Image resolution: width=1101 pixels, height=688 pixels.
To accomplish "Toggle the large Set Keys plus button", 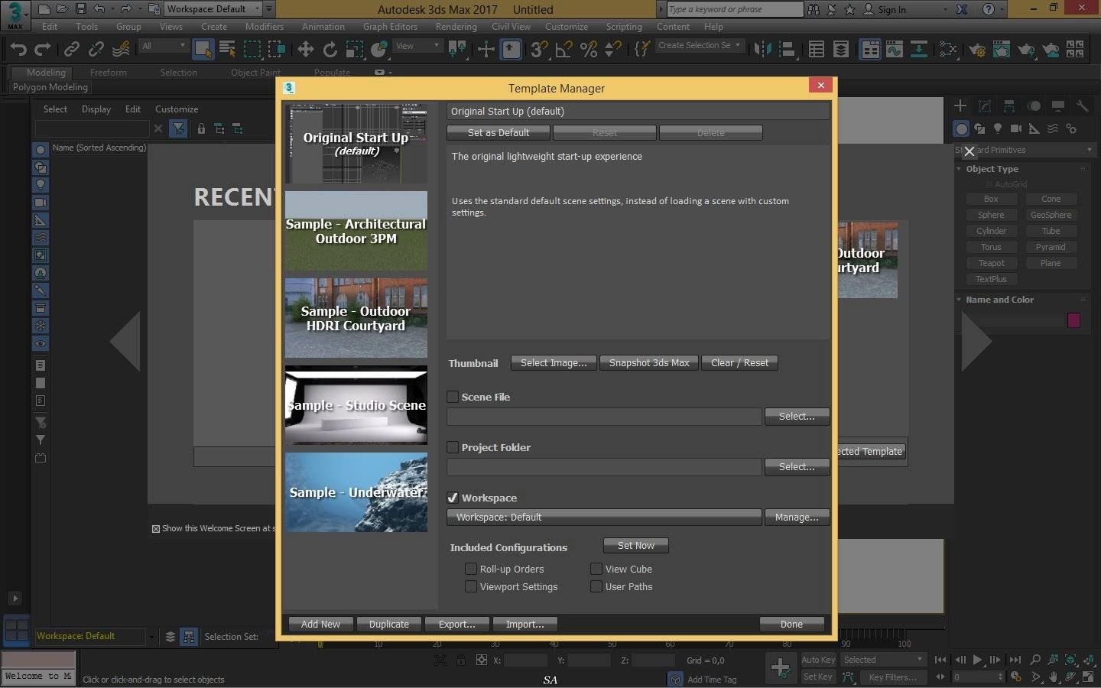I will click(x=781, y=668).
